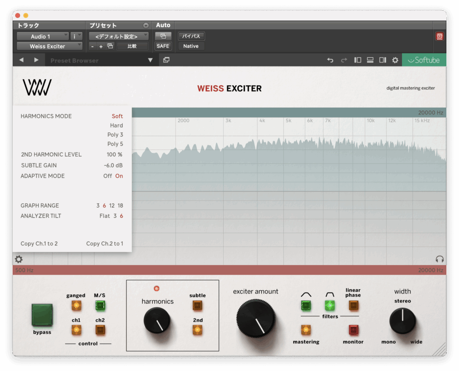This screenshot has width=459, height=371.
Task: Expand the Preset Browser dropdown triangle
Action: [150, 60]
